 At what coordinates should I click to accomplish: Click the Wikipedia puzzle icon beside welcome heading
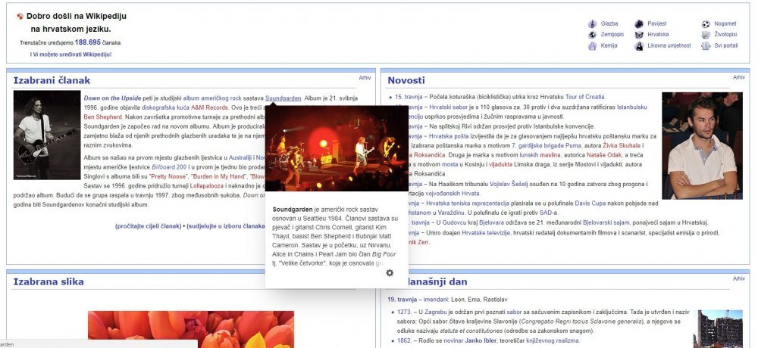(20, 16)
